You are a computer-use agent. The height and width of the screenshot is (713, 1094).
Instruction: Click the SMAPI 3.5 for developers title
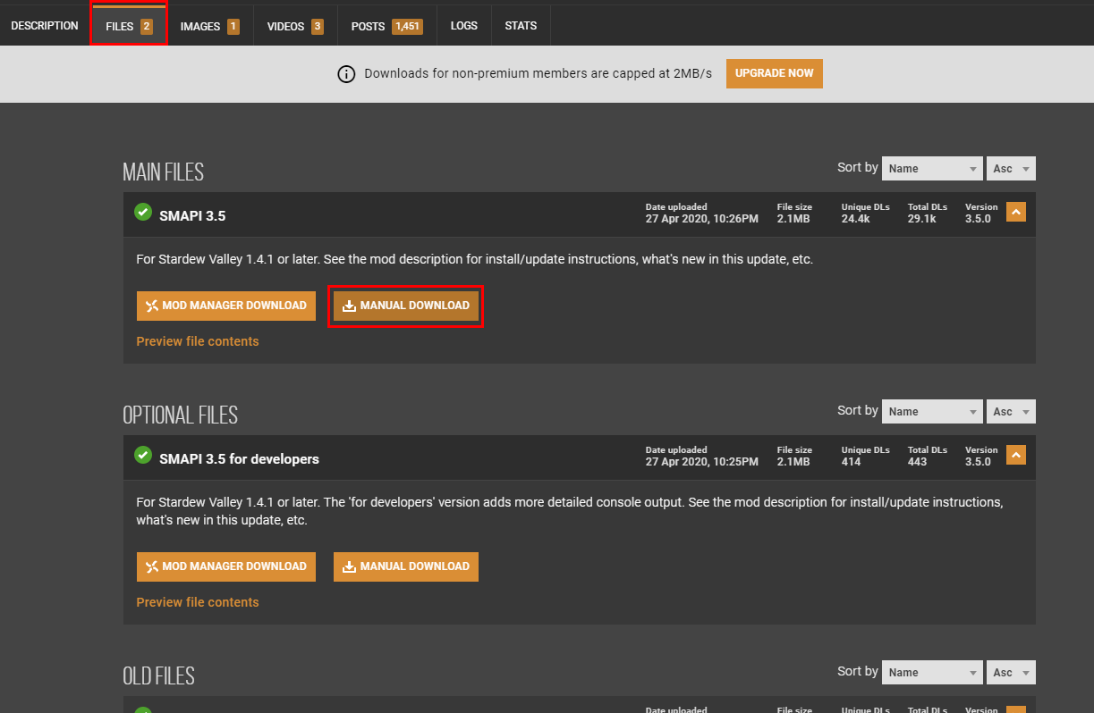coord(239,458)
